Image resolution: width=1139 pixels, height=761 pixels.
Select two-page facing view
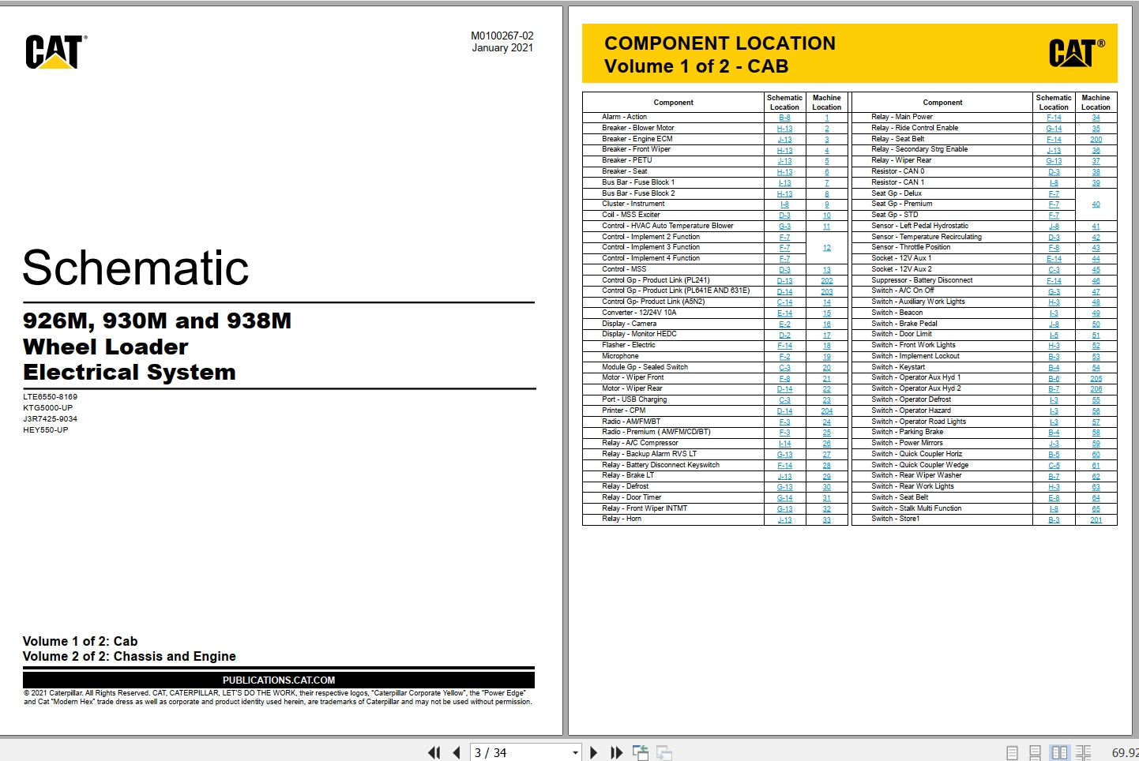pos(1059,753)
